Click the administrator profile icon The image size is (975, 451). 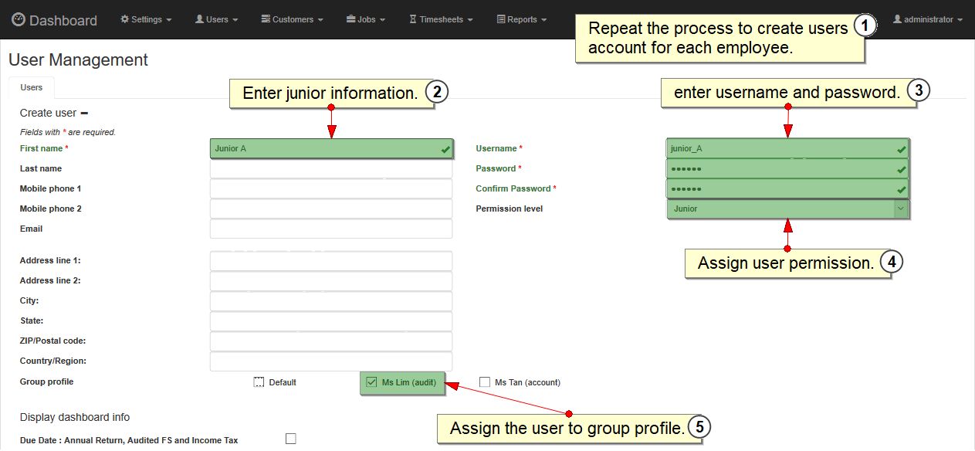pyautogui.click(x=897, y=19)
